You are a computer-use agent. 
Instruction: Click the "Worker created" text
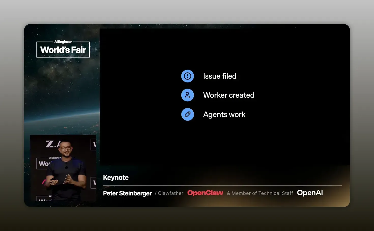click(229, 95)
